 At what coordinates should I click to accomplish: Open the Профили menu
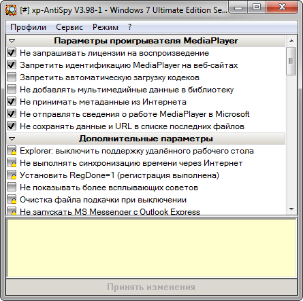click(28, 27)
